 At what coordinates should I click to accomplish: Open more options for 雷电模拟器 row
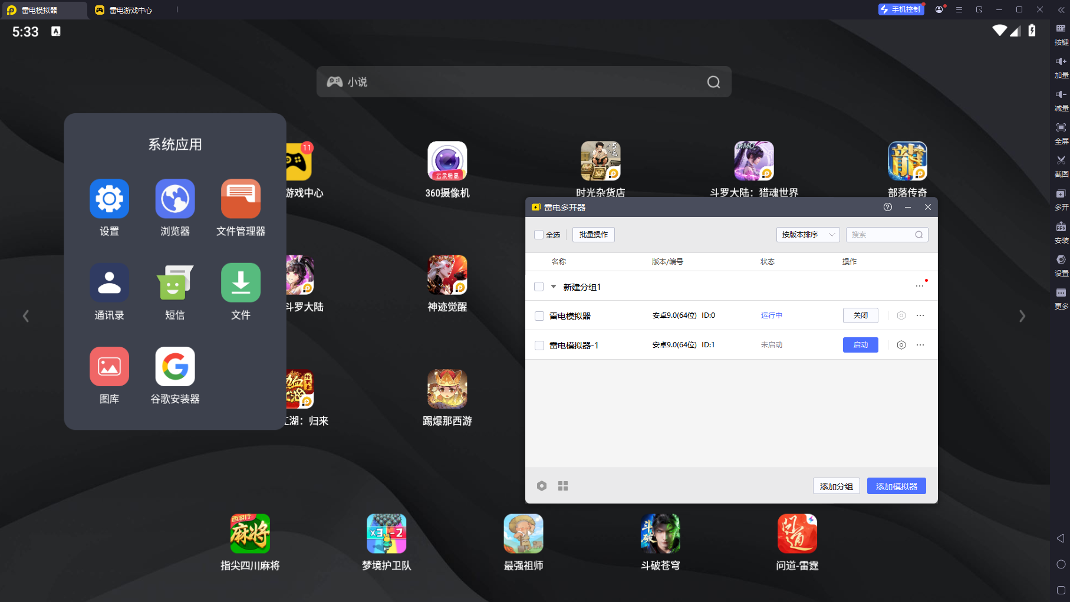tap(920, 315)
